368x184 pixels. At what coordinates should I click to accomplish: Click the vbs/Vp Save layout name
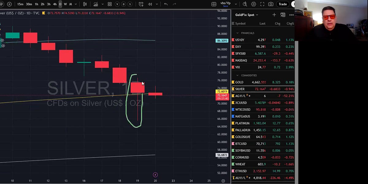pos(225,4)
